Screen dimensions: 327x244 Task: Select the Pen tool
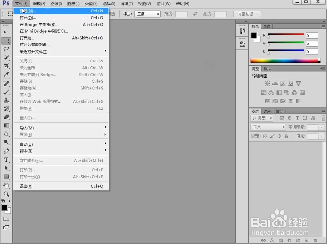click(6, 151)
